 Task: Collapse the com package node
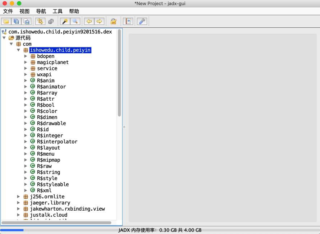pyautogui.click(x=12, y=44)
